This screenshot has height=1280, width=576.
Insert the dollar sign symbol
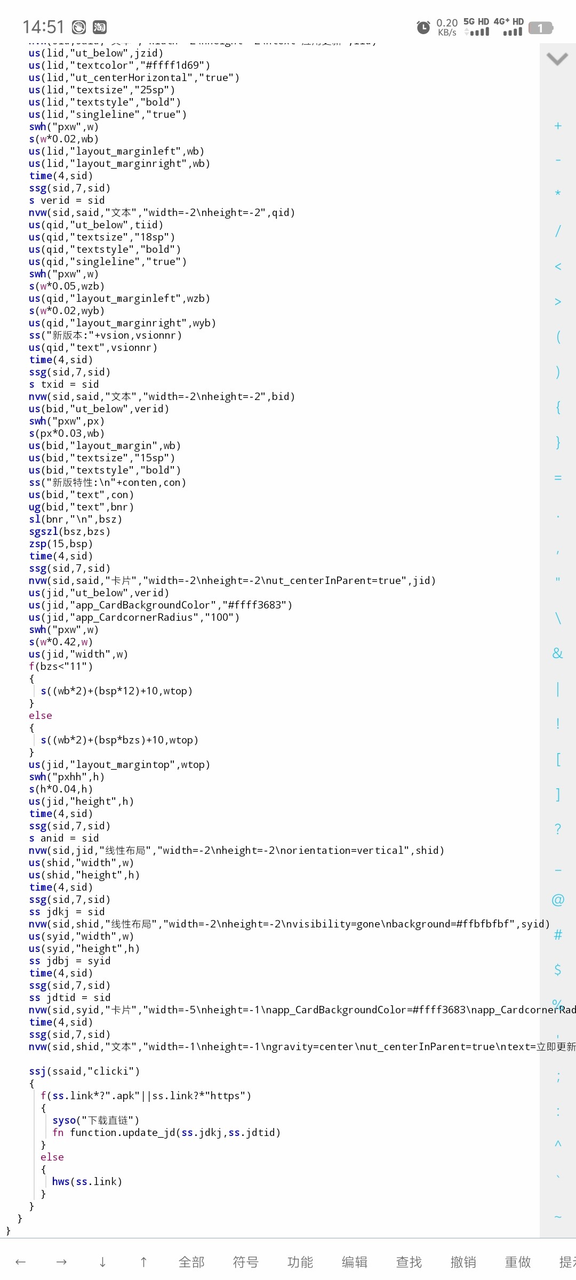click(x=558, y=970)
